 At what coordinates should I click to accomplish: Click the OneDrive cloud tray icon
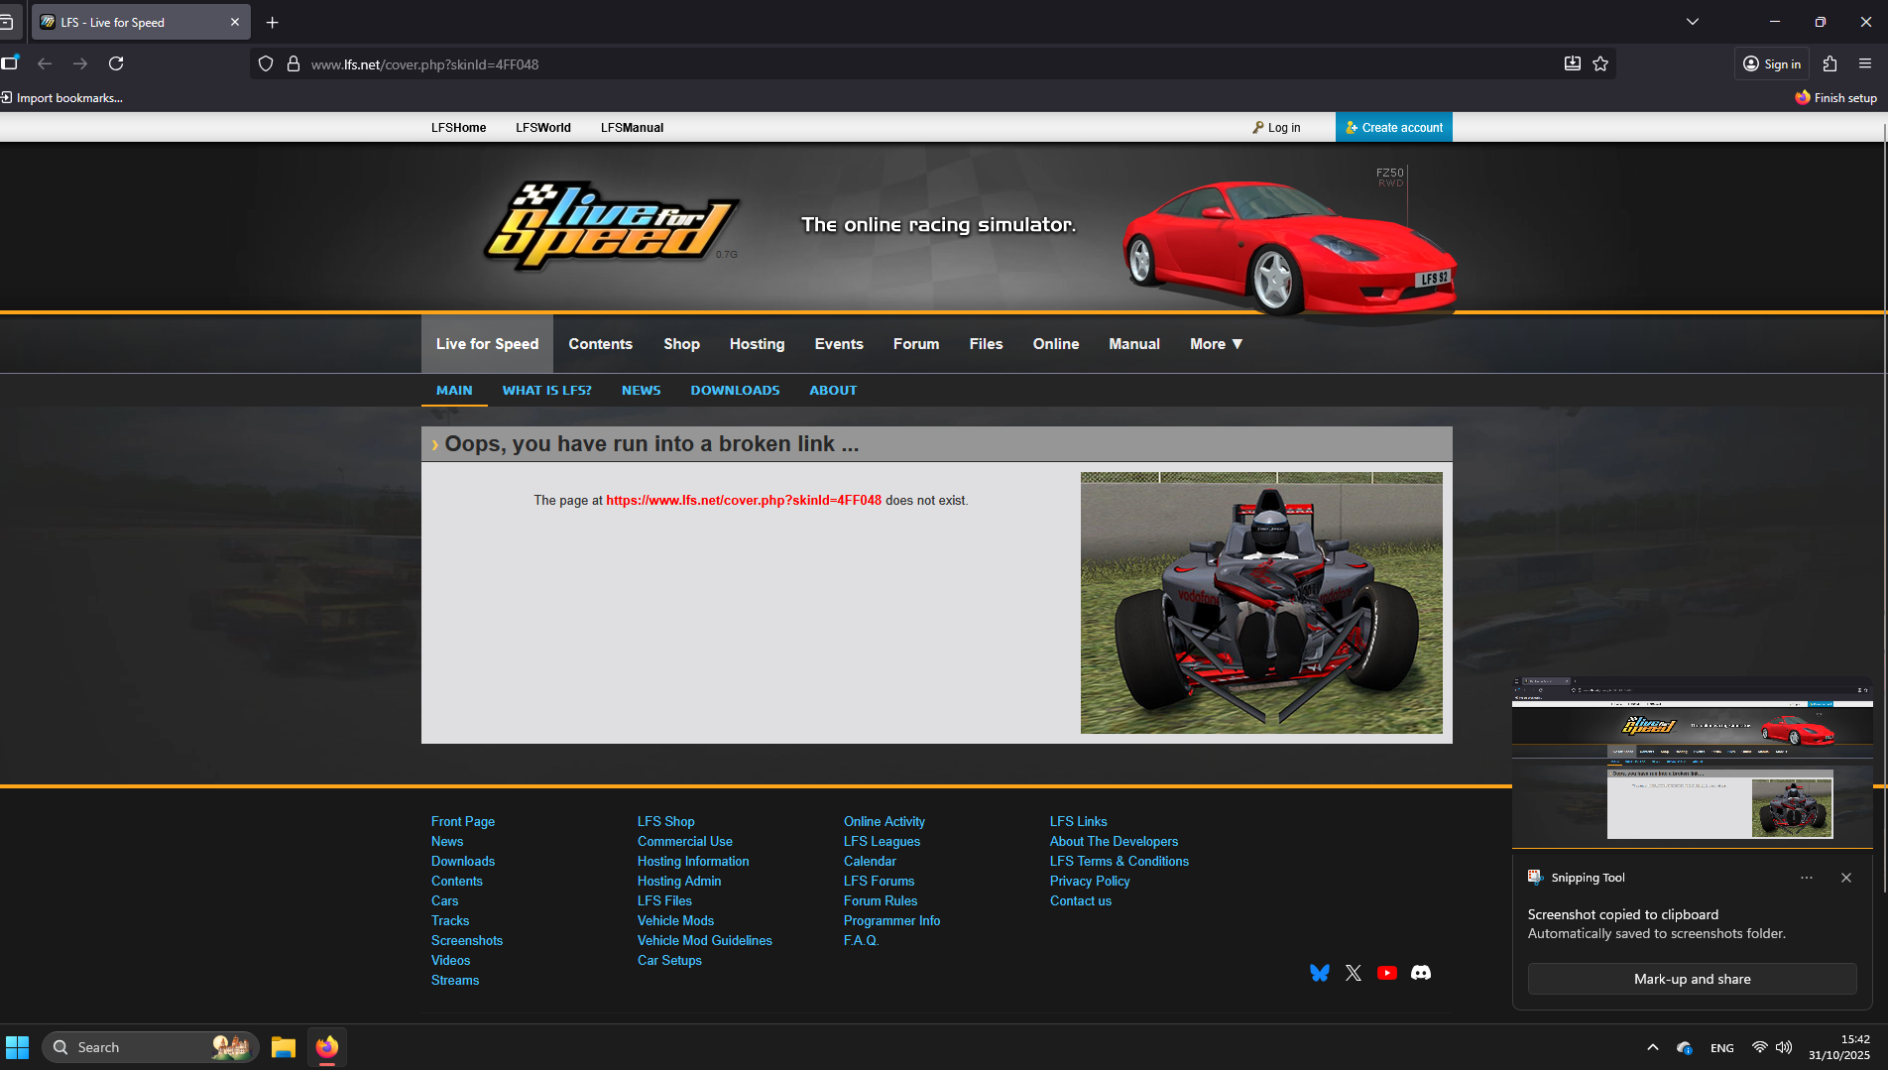coord(1685,1047)
